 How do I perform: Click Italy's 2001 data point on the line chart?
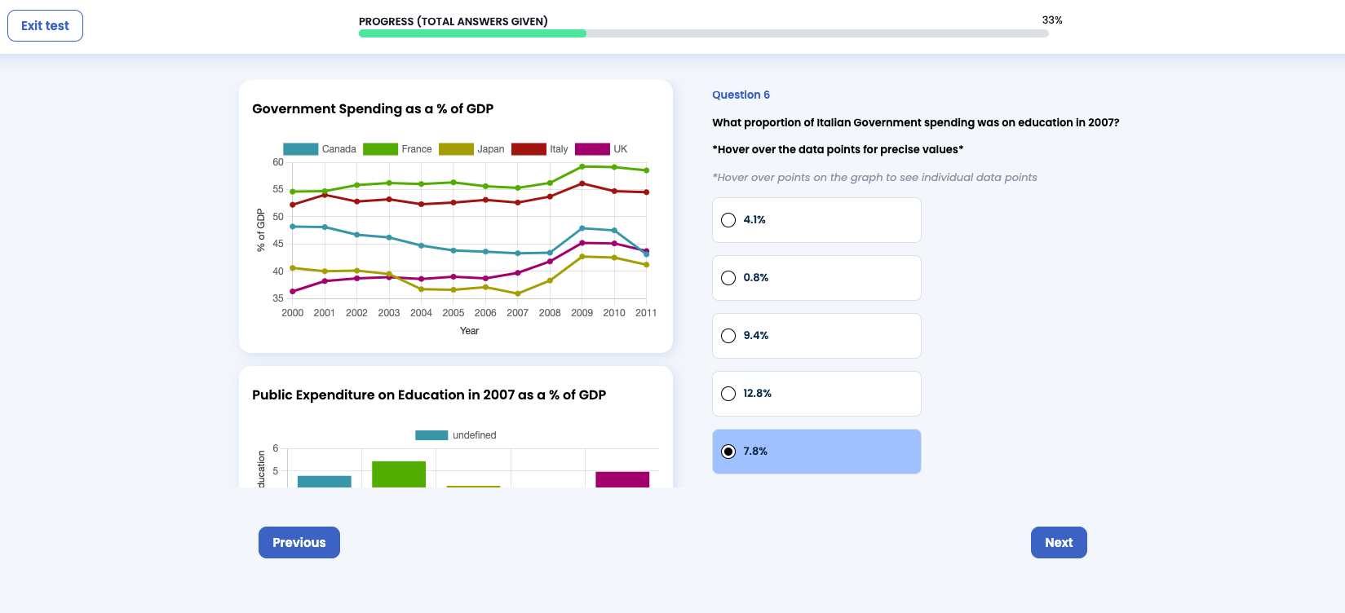pyautogui.click(x=325, y=195)
